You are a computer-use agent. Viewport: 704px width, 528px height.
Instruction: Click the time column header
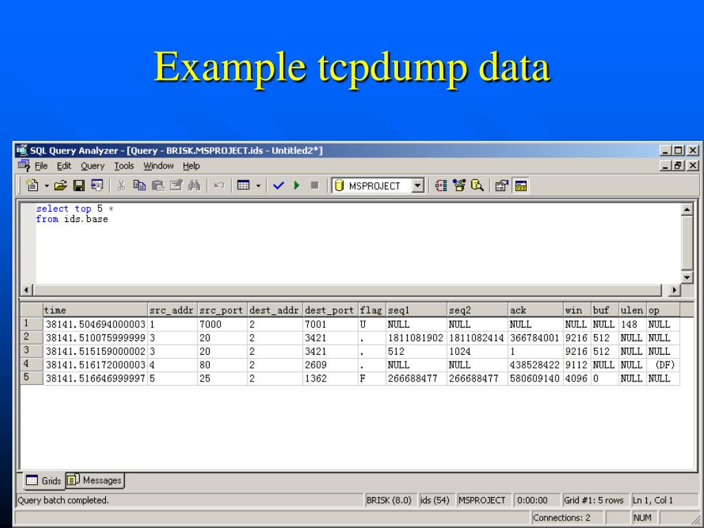pos(95,310)
